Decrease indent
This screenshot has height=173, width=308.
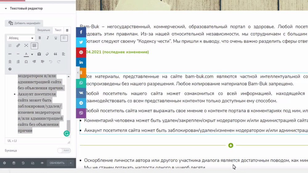pyautogui.click(x=34, y=62)
